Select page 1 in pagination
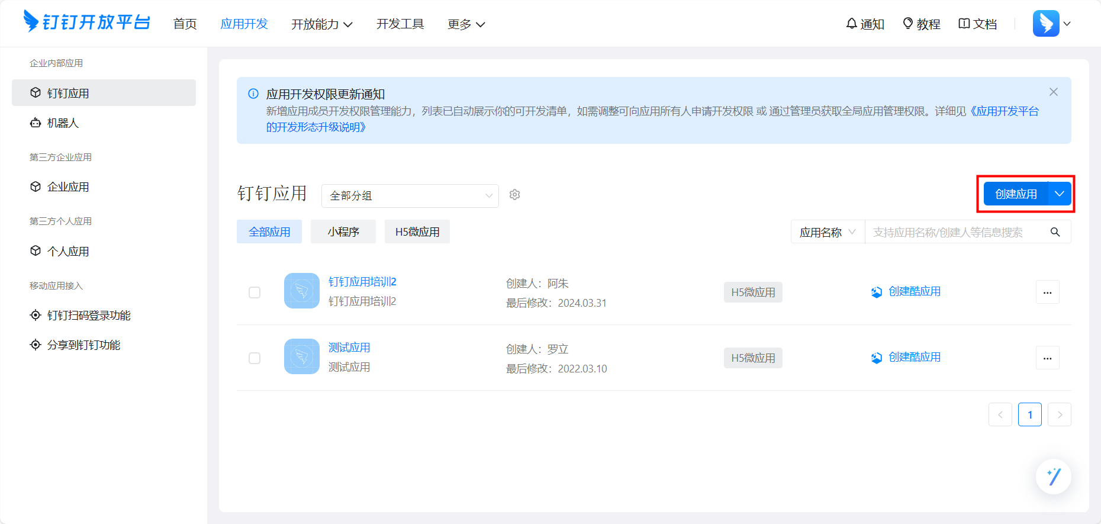1101x524 pixels. click(1030, 414)
